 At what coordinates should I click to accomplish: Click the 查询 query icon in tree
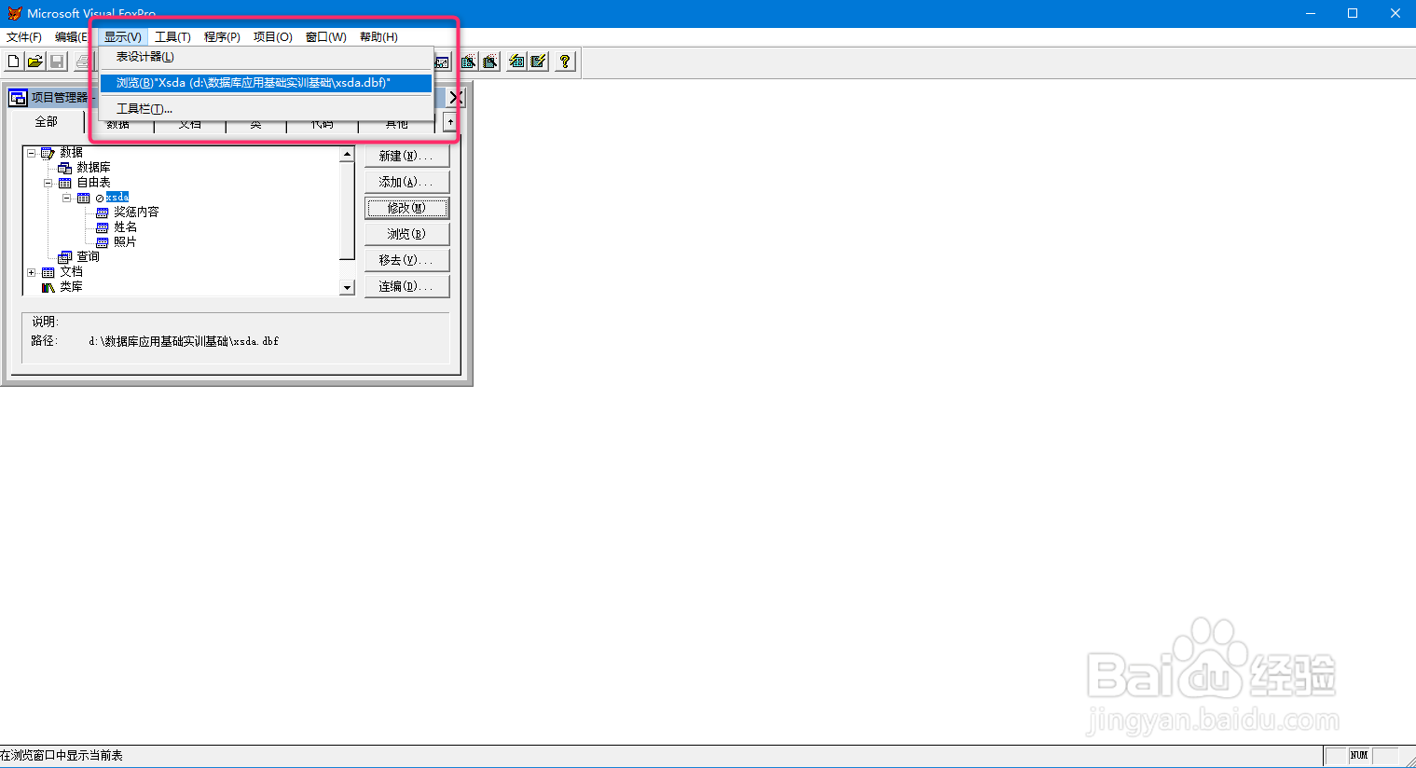64,257
